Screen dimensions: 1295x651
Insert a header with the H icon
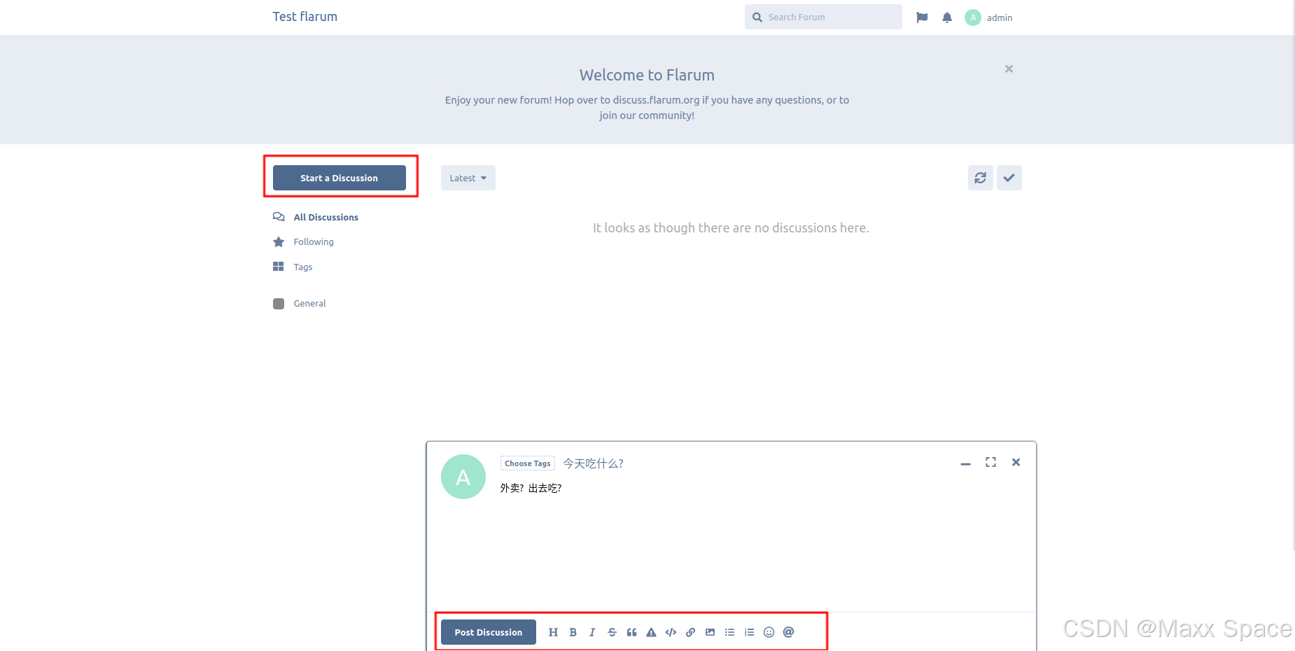point(553,632)
